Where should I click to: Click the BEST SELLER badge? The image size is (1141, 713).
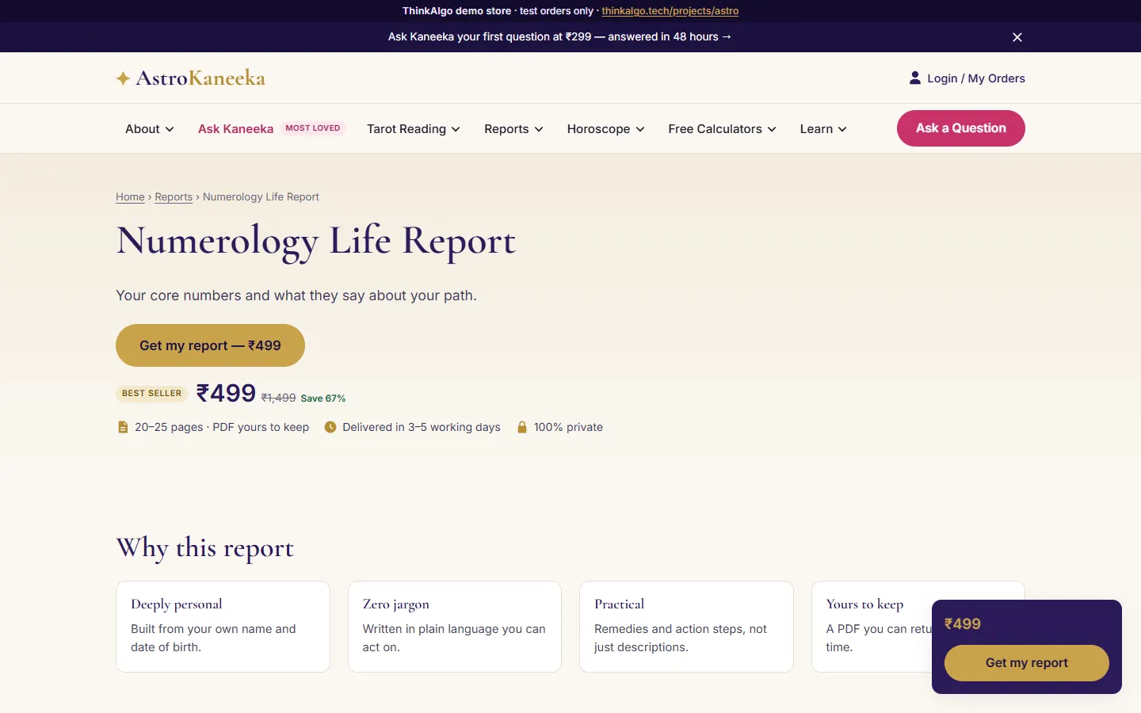(x=152, y=394)
